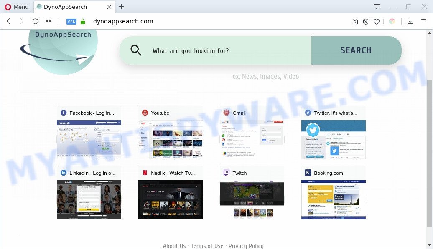Open the cube extension icon

pyautogui.click(x=392, y=21)
